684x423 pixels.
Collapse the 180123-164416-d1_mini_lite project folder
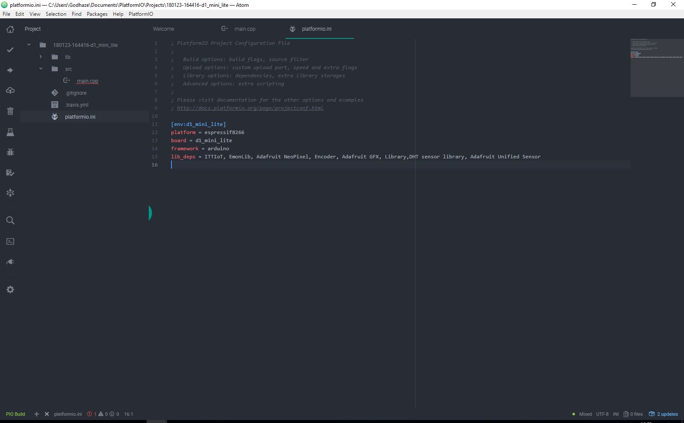(x=29, y=45)
